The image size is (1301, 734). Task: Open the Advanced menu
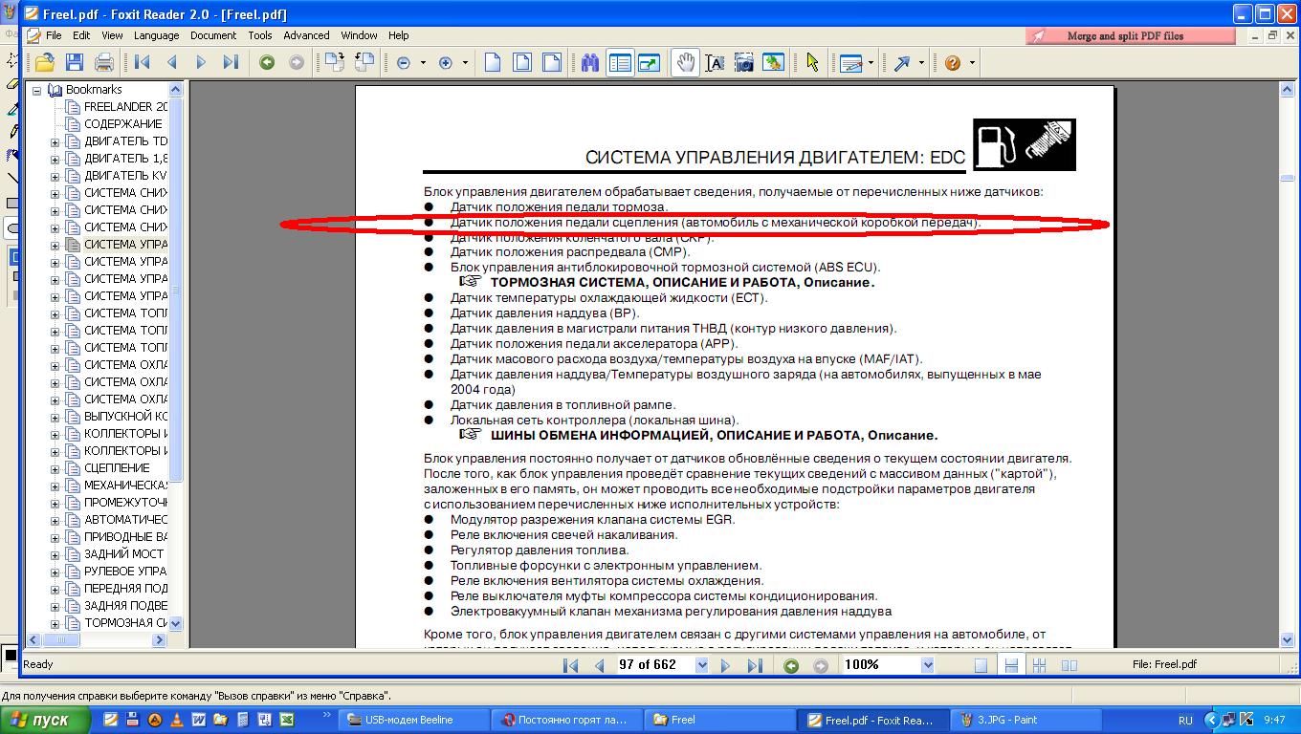306,35
